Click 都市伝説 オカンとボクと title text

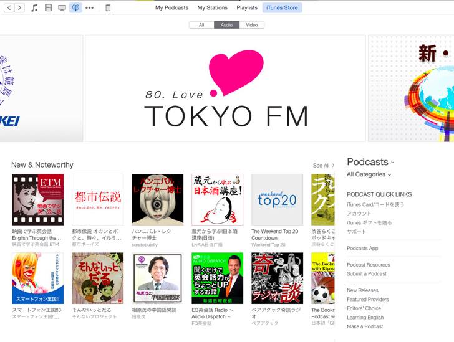[x=97, y=235]
